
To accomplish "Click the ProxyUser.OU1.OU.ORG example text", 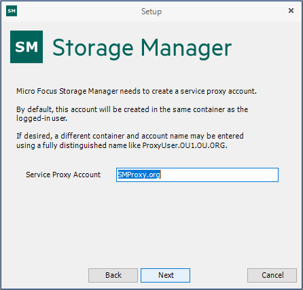I will click(185, 145).
